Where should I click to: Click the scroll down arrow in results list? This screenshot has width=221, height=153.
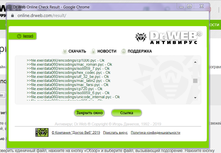(x=195, y=98)
